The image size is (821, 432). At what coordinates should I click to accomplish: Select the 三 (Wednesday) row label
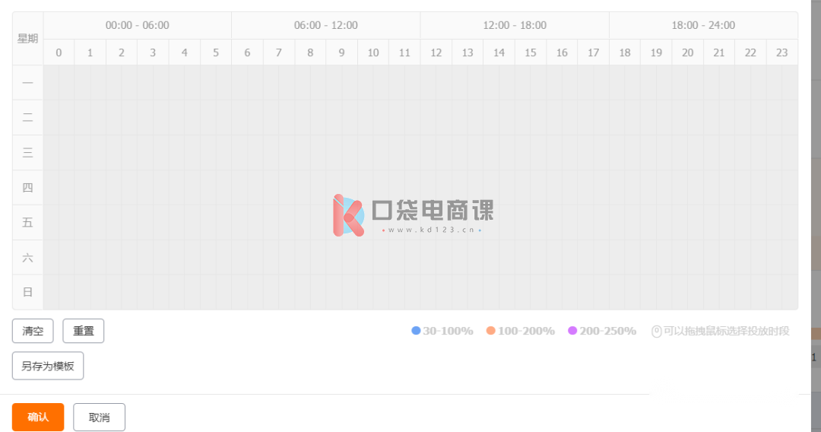[28, 152]
